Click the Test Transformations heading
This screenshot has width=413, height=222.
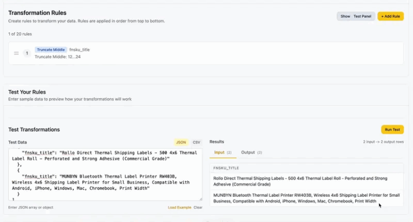34,130
